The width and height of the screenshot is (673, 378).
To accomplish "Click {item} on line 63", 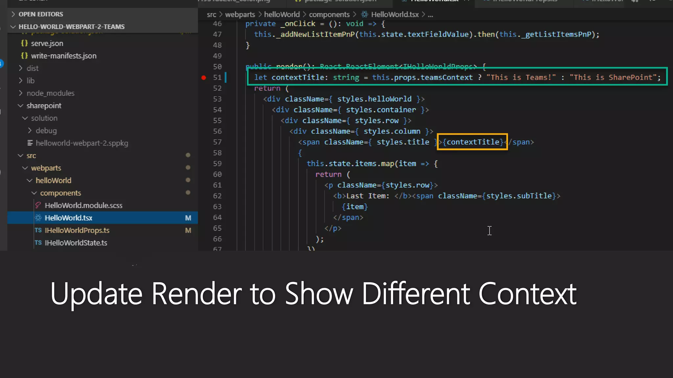I will click(x=355, y=207).
